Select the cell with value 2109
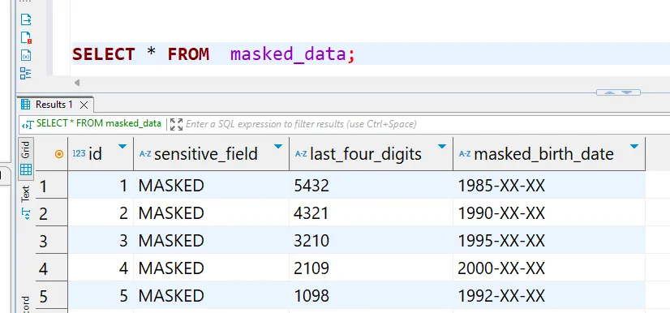The width and height of the screenshot is (670, 313). (372, 268)
